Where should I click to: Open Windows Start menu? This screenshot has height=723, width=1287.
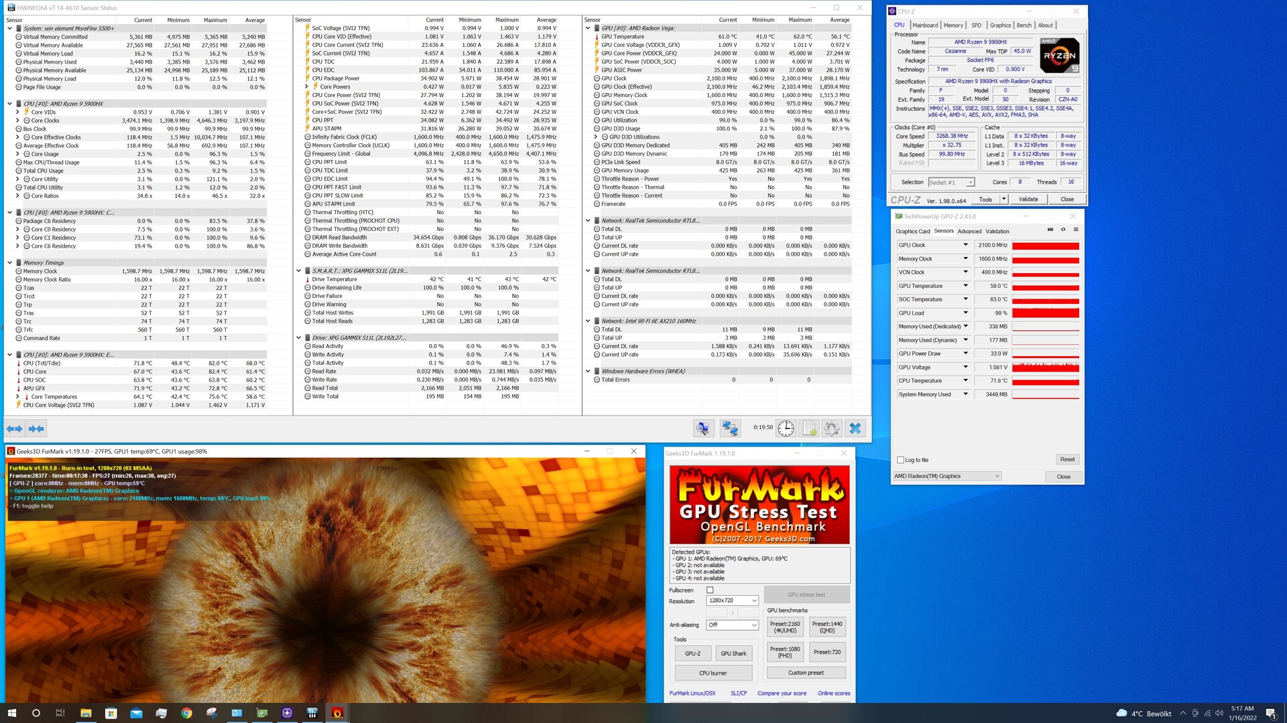[x=11, y=713]
